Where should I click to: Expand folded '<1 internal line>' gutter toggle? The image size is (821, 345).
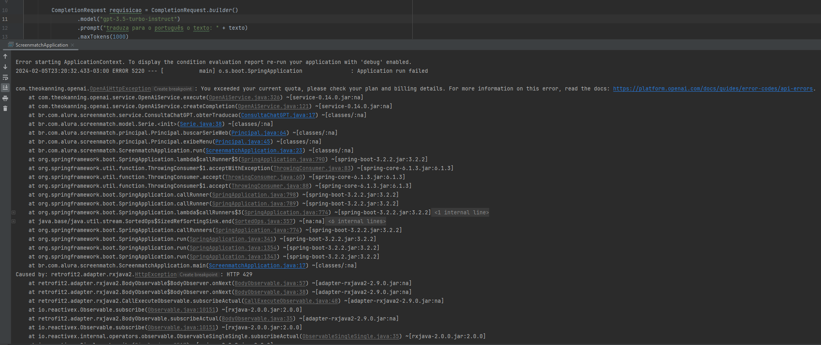(13, 212)
